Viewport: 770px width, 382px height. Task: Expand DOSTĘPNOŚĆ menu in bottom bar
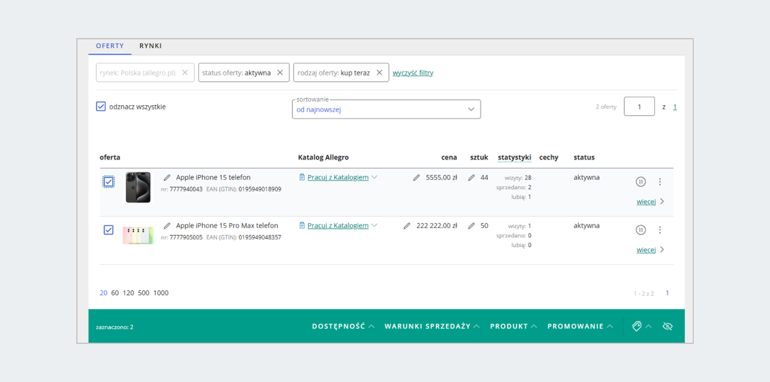pos(343,326)
